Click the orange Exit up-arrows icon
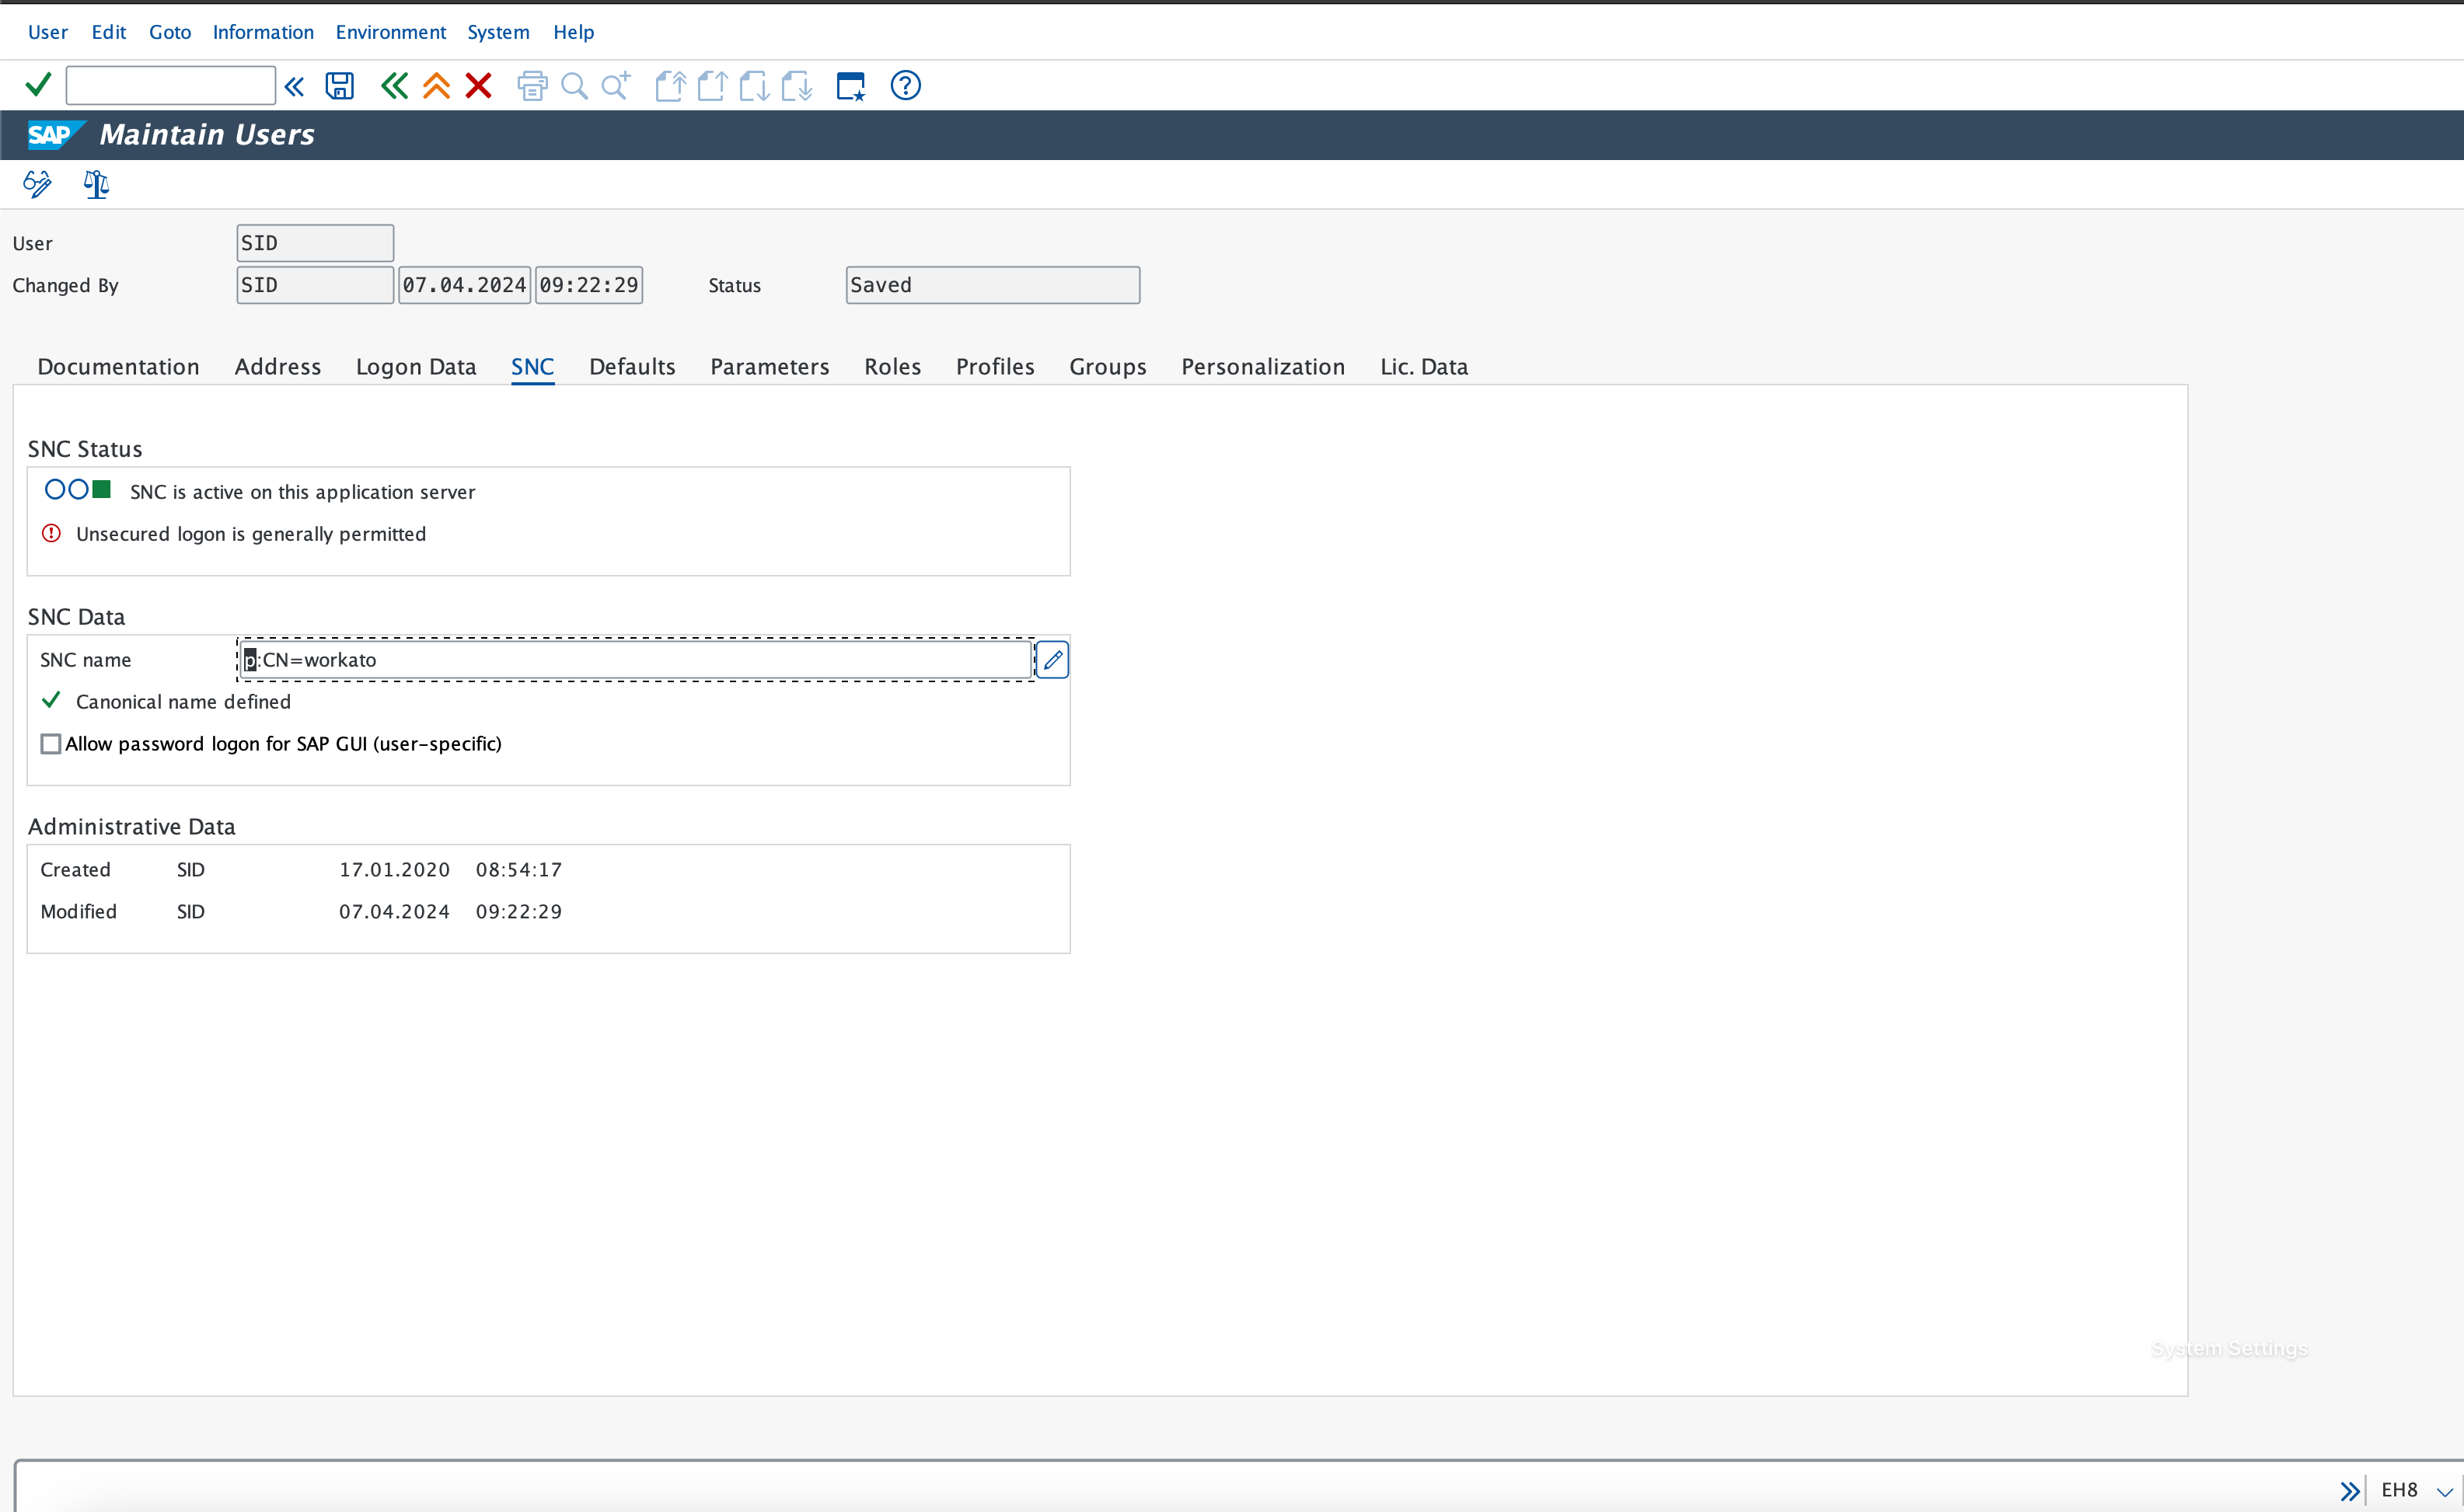This screenshot has height=1512, width=2464. [x=436, y=86]
